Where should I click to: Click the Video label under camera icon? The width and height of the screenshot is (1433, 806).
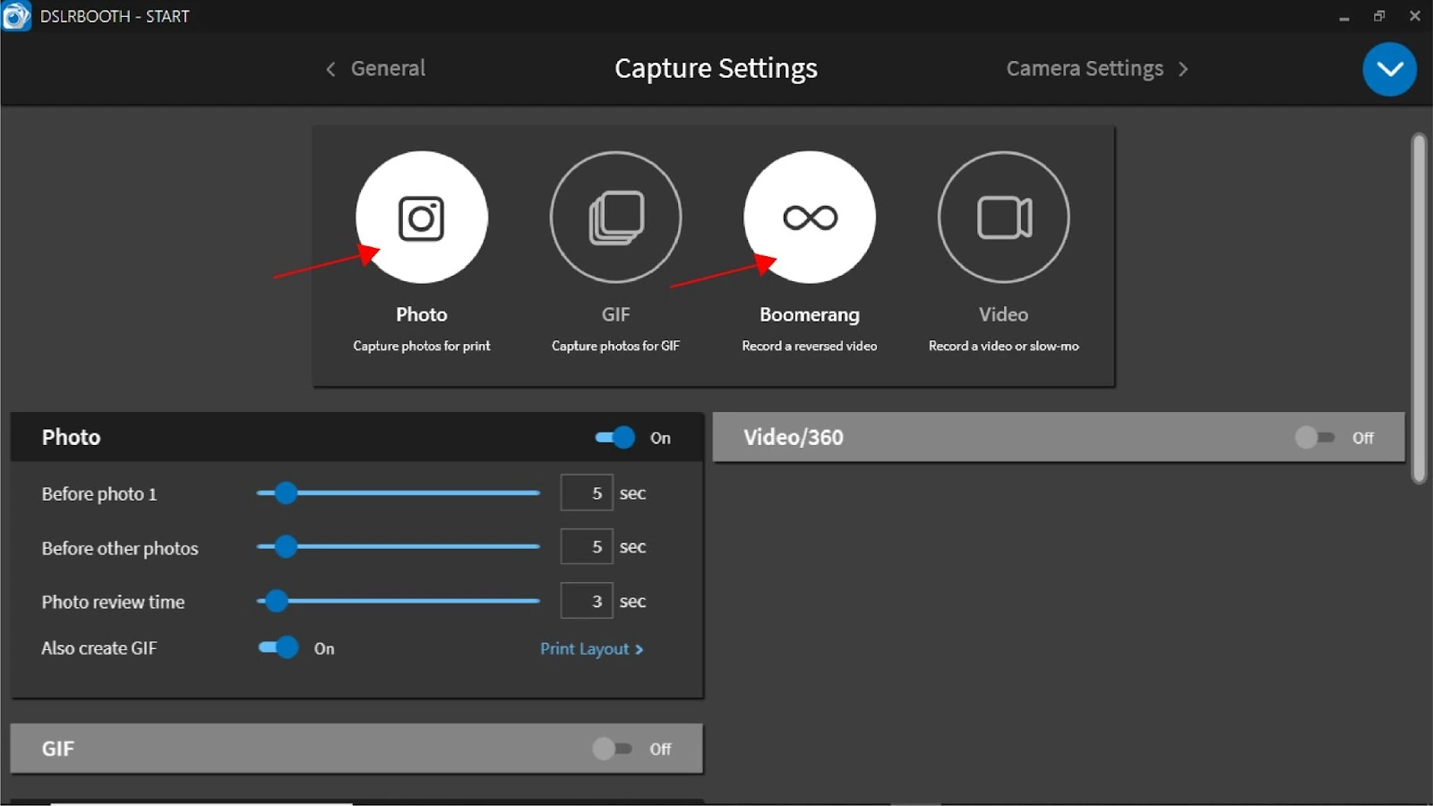(1003, 314)
